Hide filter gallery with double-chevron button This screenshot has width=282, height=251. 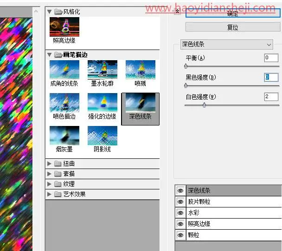[x=177, y=11]
